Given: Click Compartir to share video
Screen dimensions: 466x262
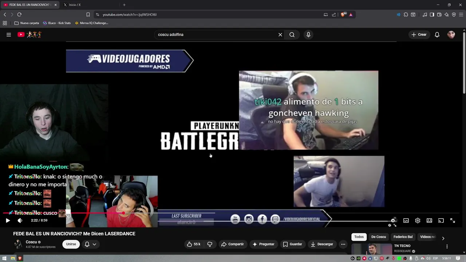Looking at the screenshot, I should click(x=232, y=244).
